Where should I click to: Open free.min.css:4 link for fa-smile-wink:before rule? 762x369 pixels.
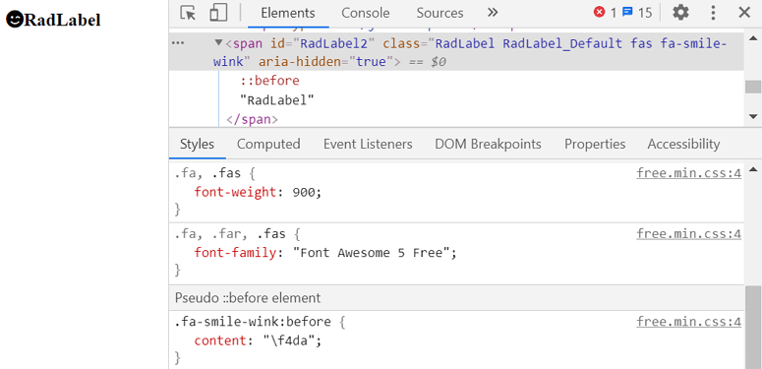(x=688, y=322)
